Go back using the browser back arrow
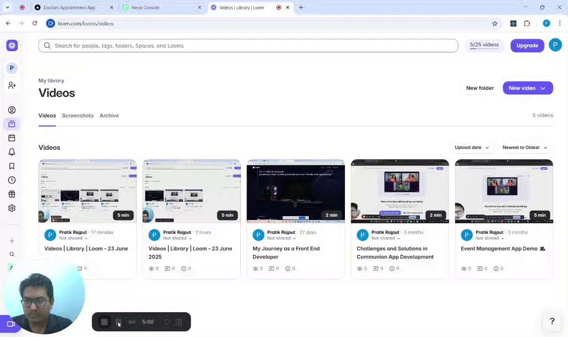 (x=8, y=23)
